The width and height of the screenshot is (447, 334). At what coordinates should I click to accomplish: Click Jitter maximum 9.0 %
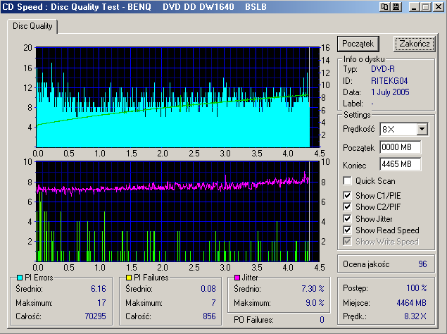point(315,302)
